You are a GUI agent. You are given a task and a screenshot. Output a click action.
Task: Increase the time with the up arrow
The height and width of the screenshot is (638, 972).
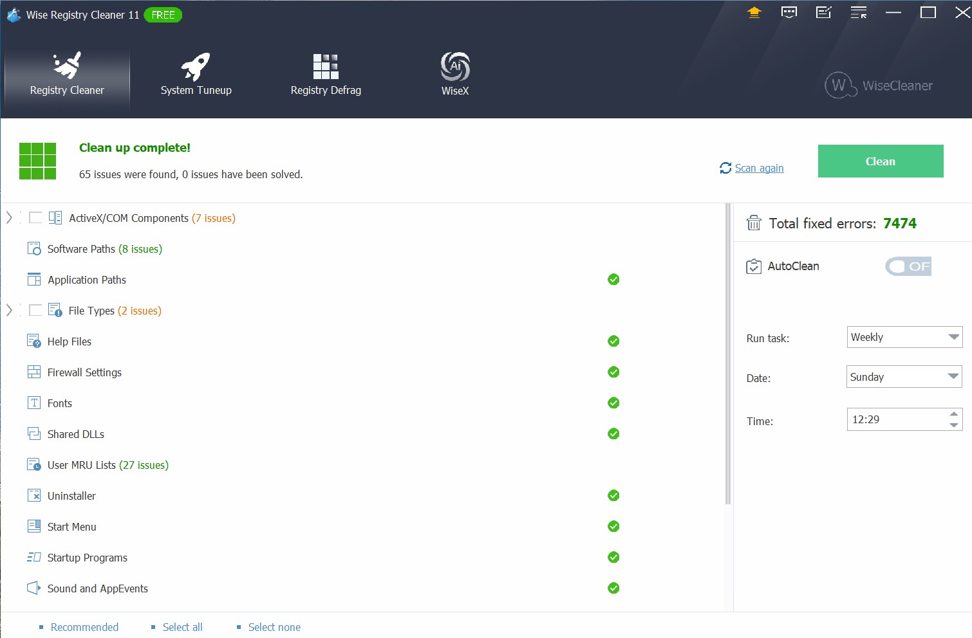pyautogui.click(x=953, y=414)
